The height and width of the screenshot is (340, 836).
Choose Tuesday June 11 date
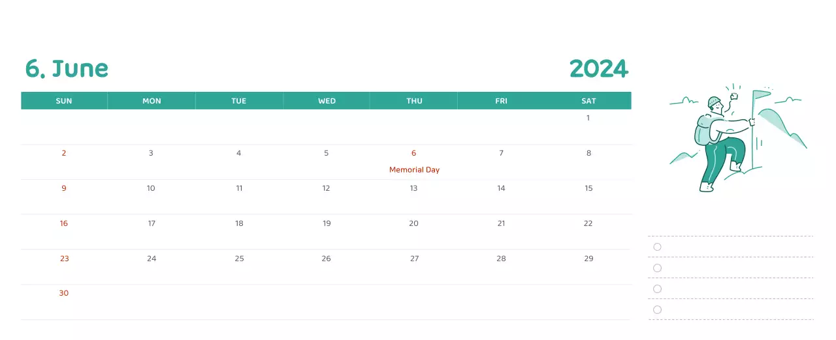click(x=239, y=188)
